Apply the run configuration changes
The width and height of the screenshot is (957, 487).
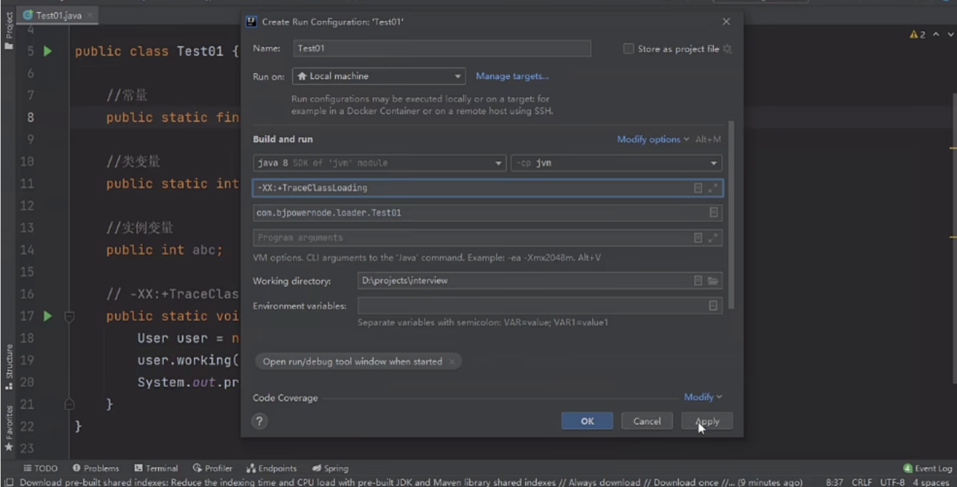pyautogui.click(x=707, y=421)
